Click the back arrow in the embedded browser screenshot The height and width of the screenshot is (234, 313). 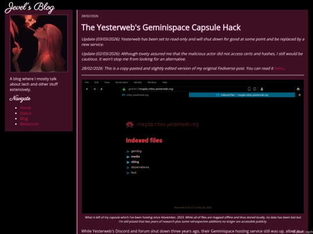pos(87,89)
